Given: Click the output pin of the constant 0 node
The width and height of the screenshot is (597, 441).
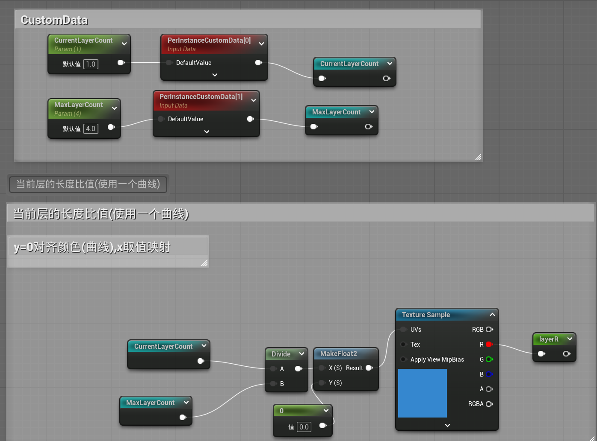Looking at the screenshot, I should pos(323,426).
